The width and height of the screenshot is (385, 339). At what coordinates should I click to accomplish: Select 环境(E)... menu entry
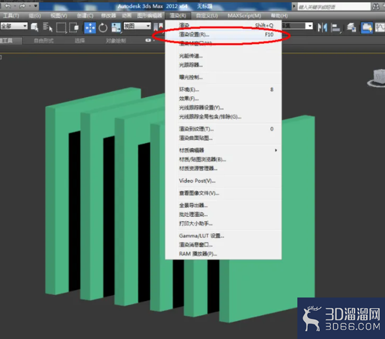pos(223,89)
